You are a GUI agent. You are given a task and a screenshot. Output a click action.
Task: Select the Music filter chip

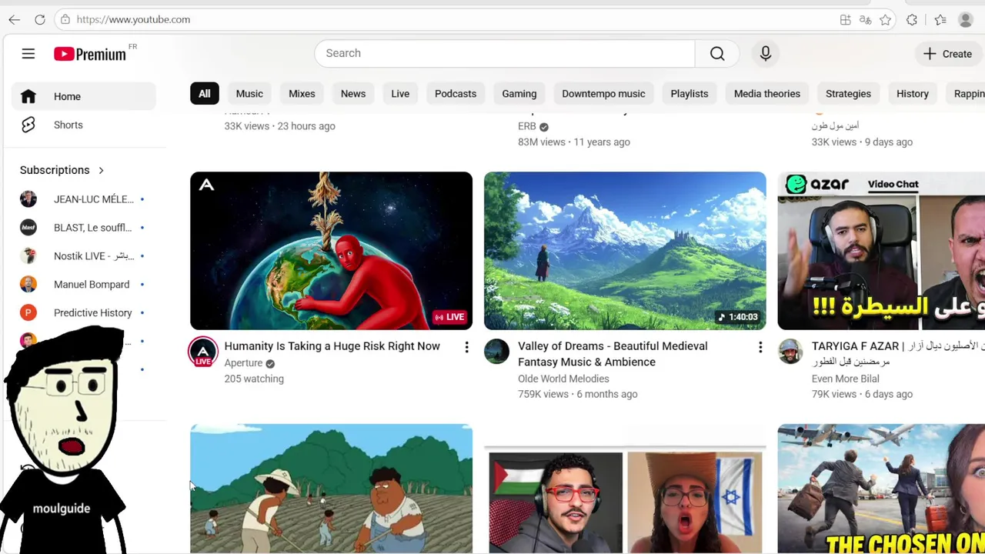pos(249,94)
